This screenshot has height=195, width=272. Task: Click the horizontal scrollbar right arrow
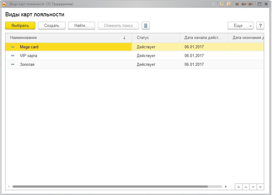tap(226, 187)
